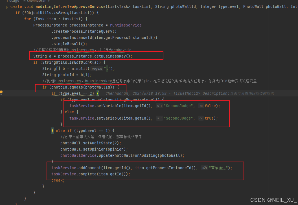The image size is (298, 205).
Task: Click the "审核通过" string literal
Action: 218,168
